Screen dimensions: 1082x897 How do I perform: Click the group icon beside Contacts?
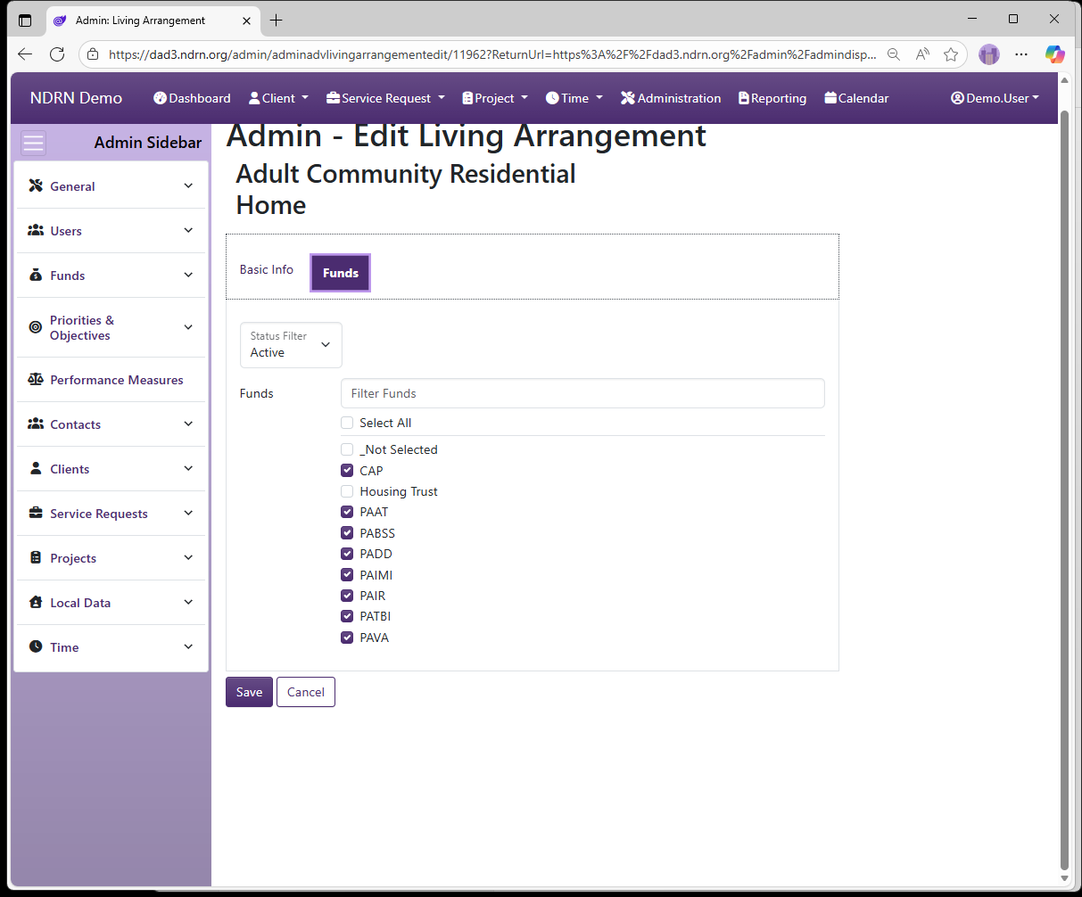point(36,424)
